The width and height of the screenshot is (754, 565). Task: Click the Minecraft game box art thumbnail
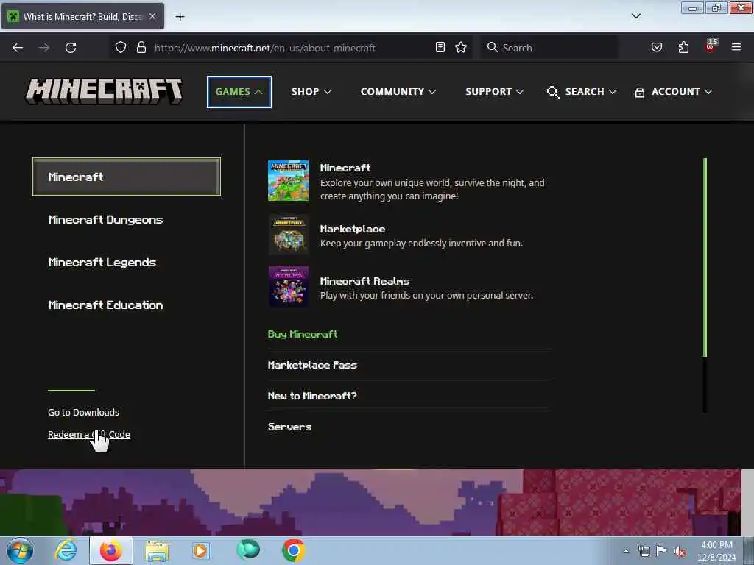pyautogui.click(x=288, y=181)
